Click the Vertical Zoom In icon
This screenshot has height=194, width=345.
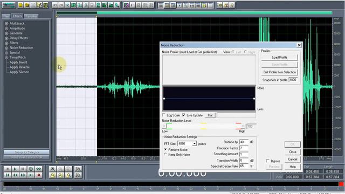[x=78, y=169]
